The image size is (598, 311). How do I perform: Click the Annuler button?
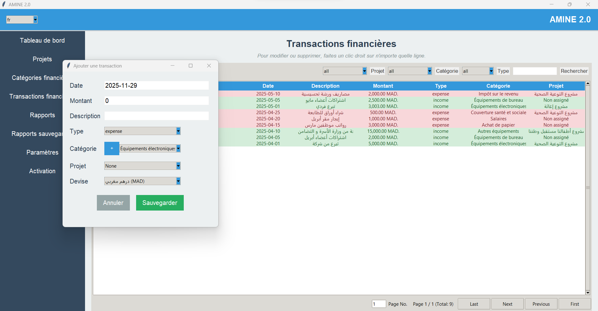[x=113, y=202]
